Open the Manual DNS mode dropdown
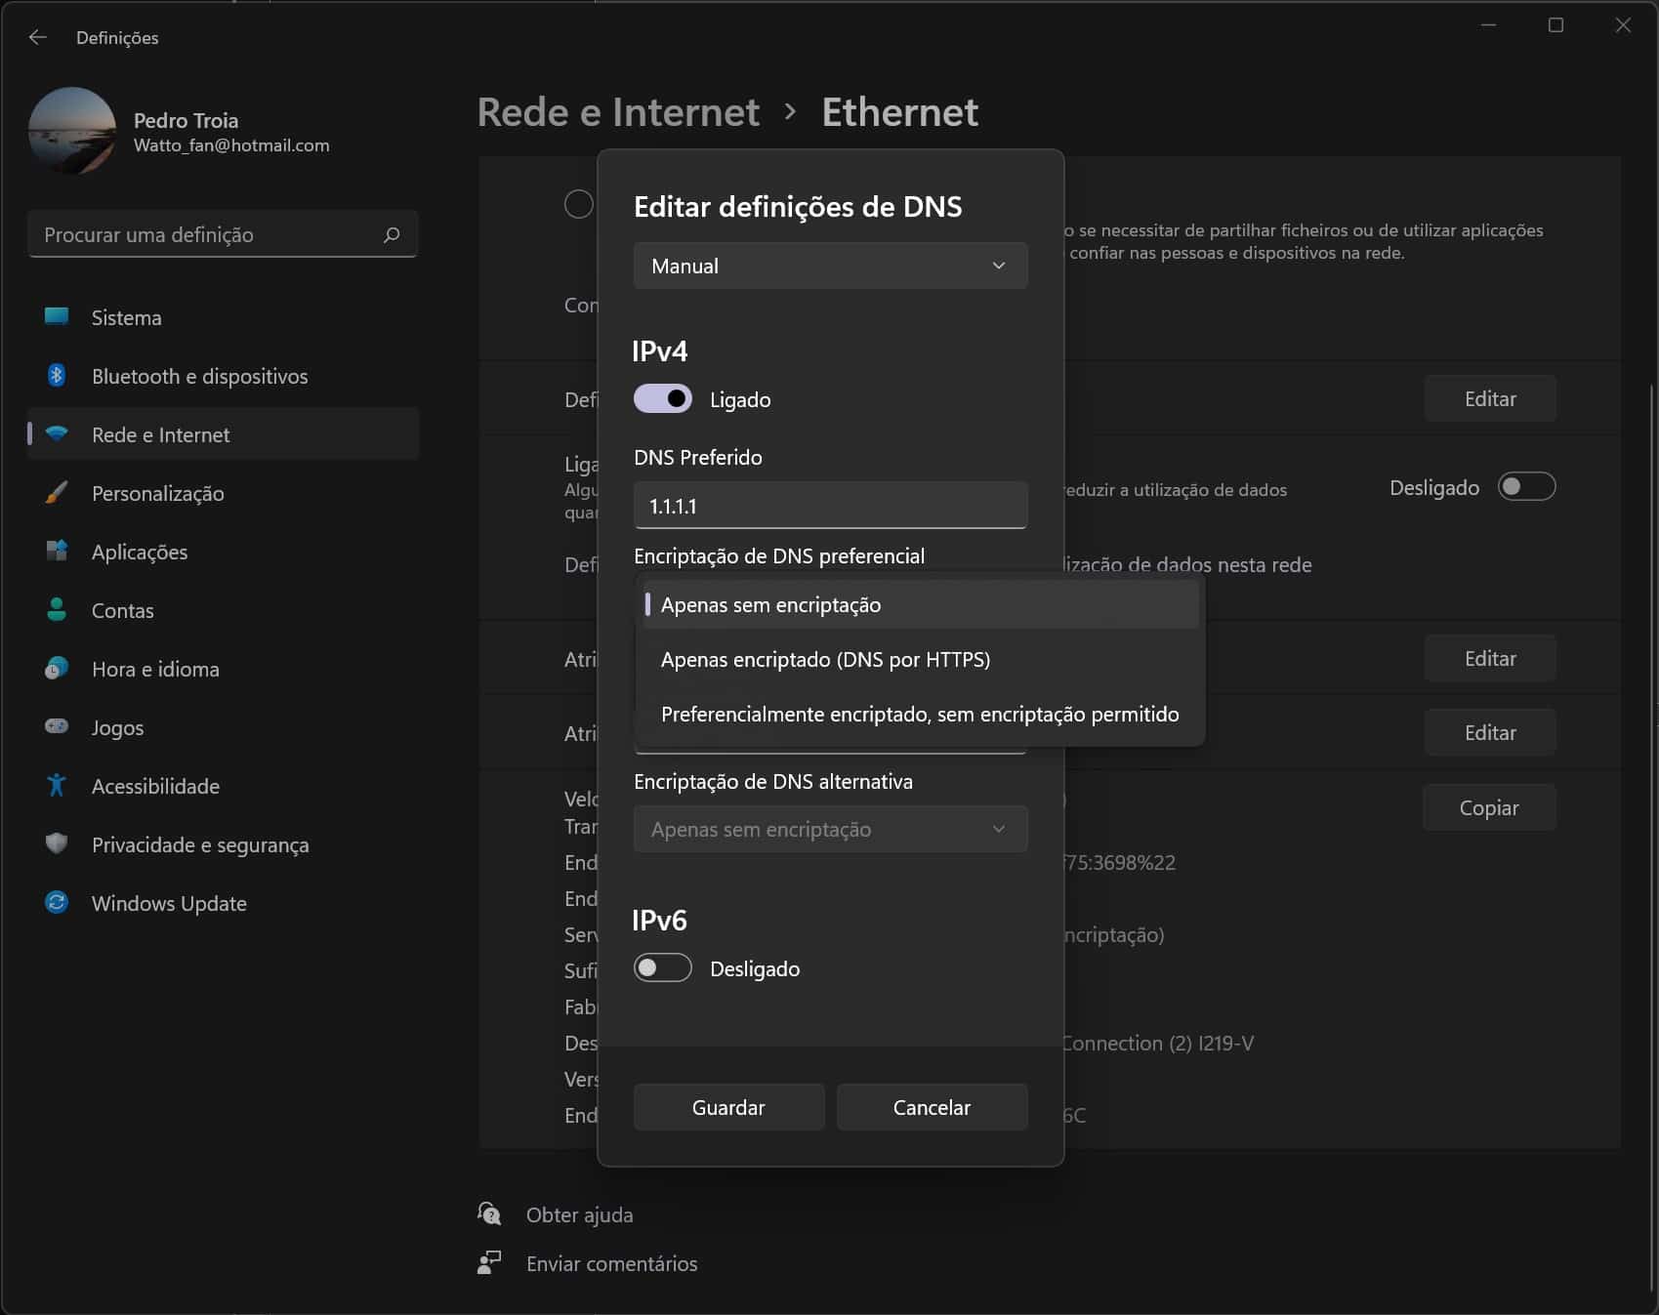 (x=830, y=266)
